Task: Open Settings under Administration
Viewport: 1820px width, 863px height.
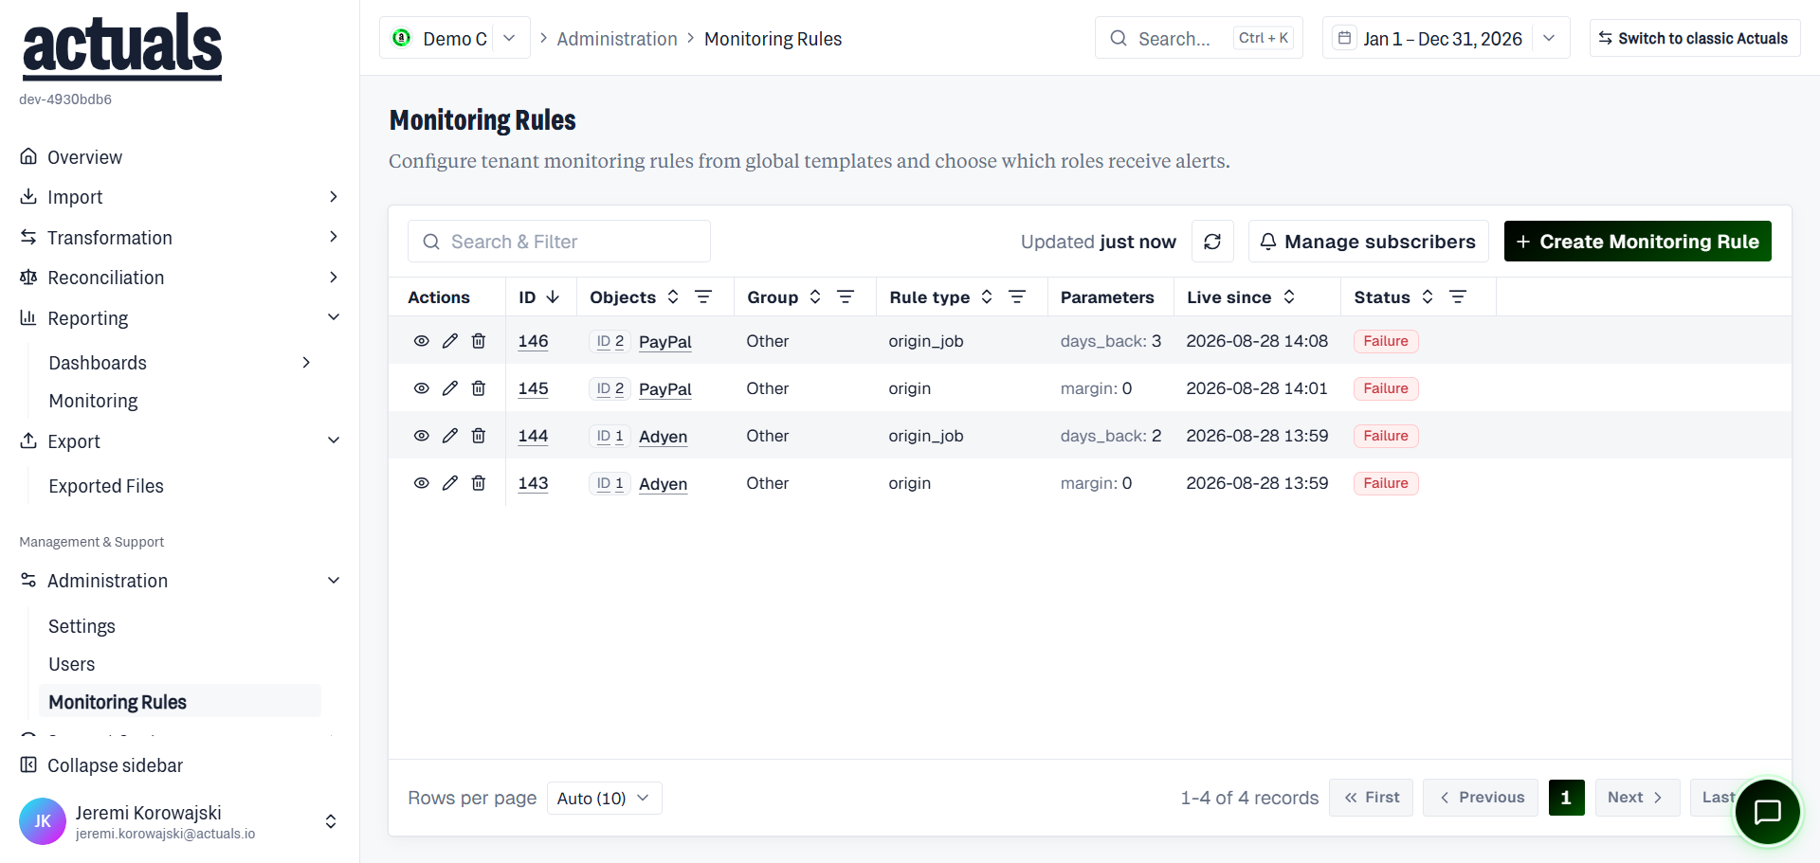Action: pyautogui.click(x=82, y=626)
